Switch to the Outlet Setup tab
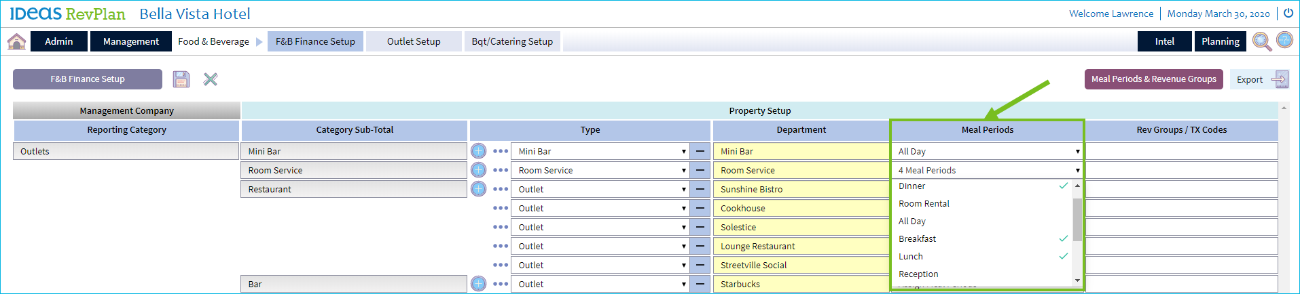Image resolution: width=1300 pixels, height=294 pixels. click(414, 41)
